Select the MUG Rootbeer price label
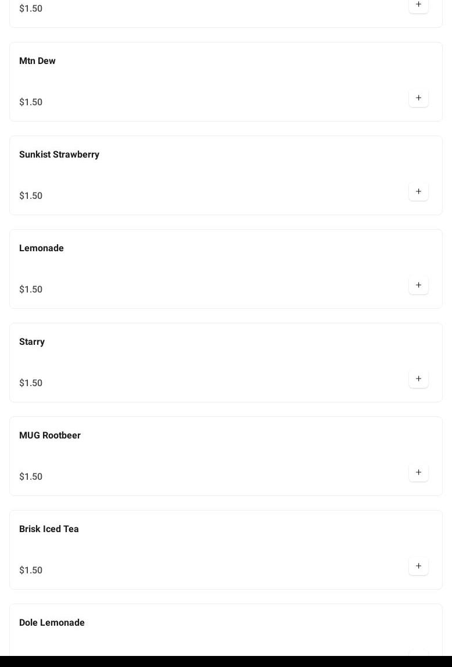Viewport: 452px width, 667px height. 31,477
